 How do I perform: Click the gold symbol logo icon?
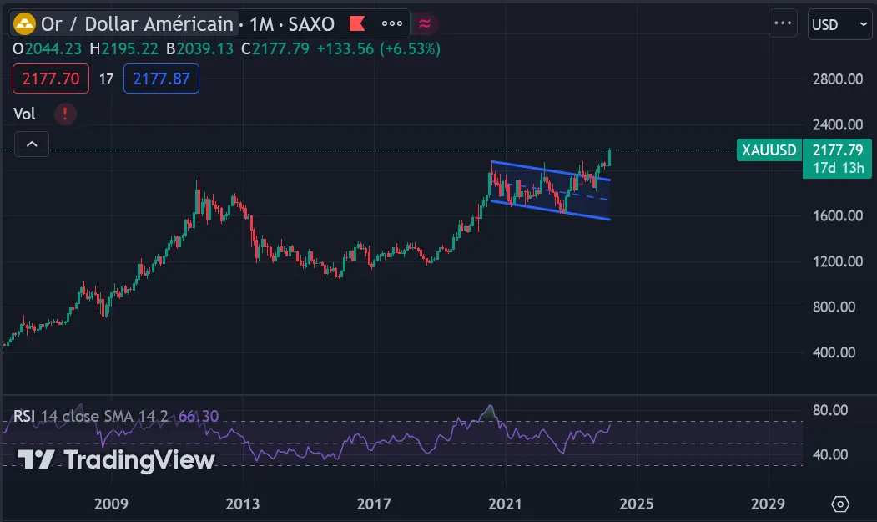click(x=24, y=24)
